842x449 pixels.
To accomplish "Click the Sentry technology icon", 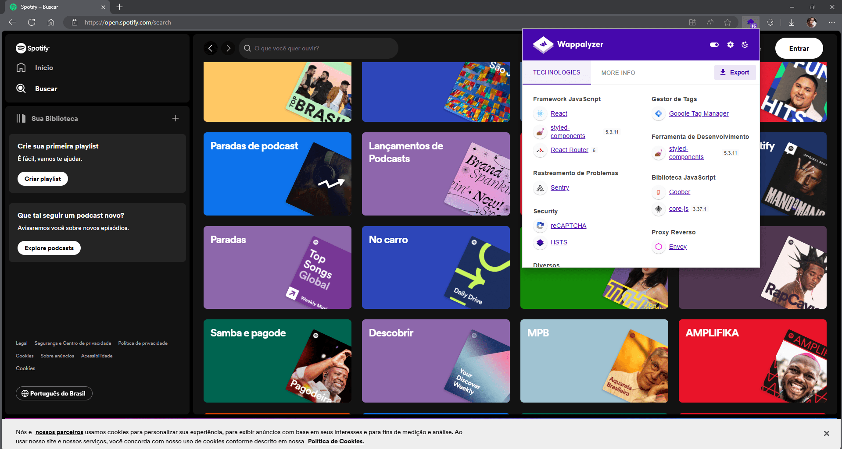I will [x=540, y=187].
